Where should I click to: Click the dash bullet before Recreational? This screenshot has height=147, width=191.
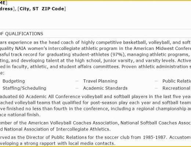(156, 88)
